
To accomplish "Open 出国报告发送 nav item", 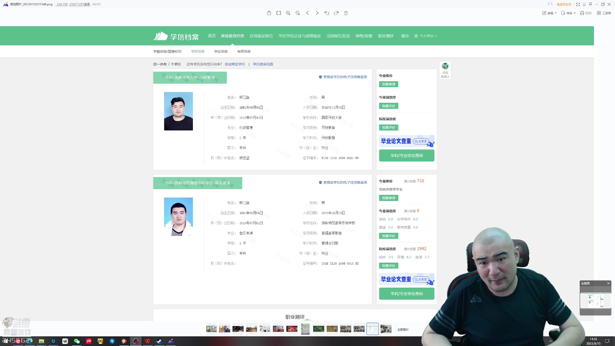I will click(338, 36).
